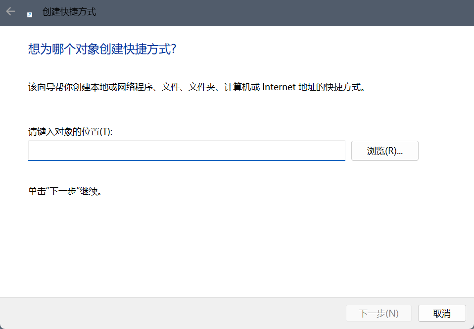Click the 创建快捷方式 window title text
The height and width of the screenshot is (329, 474).
[x=69, y=12]
